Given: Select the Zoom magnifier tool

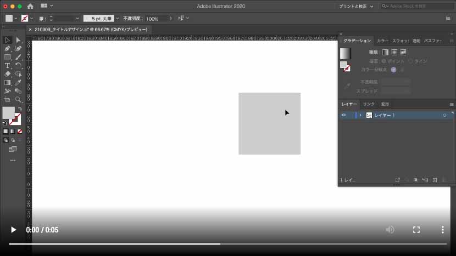Looking at the screenshot, I should point(18,100).
